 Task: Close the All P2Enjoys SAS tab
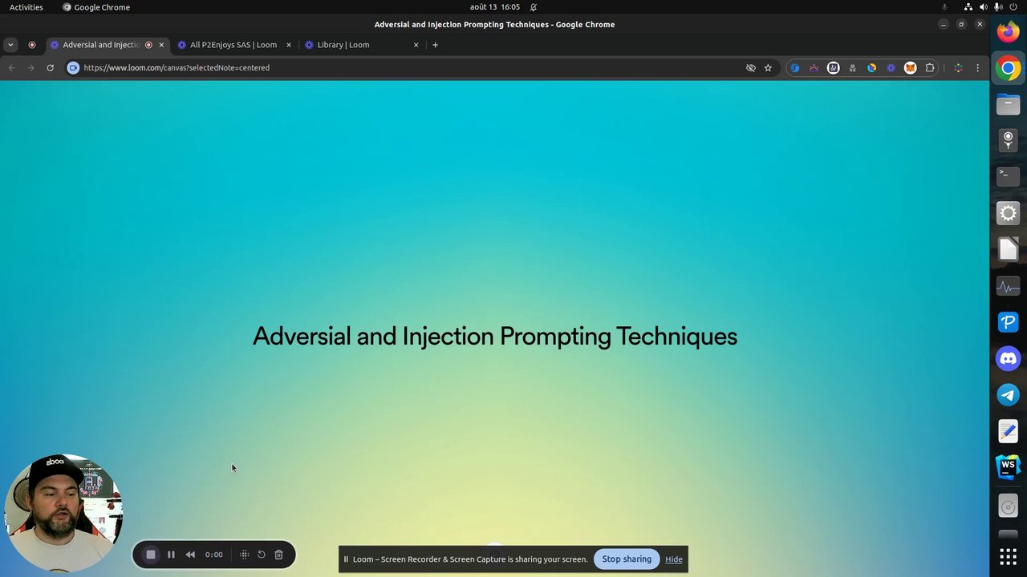289,45
